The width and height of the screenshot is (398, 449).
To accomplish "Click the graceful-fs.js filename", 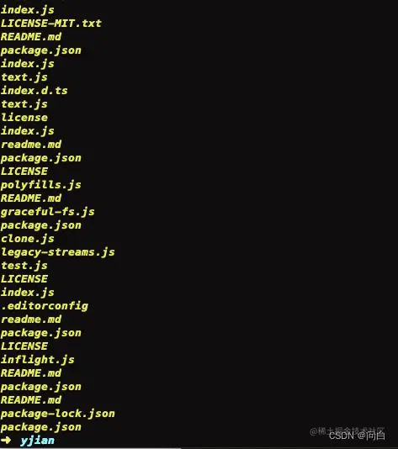I will (x=48, y=212).
